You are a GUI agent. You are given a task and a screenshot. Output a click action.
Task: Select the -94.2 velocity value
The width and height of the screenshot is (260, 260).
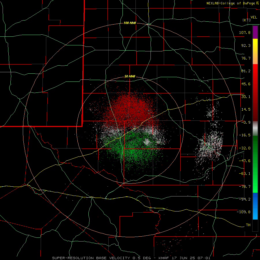pyautogui.click(x=245, y=199)
